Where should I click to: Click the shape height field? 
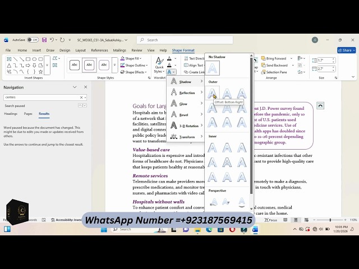[324, 61]
